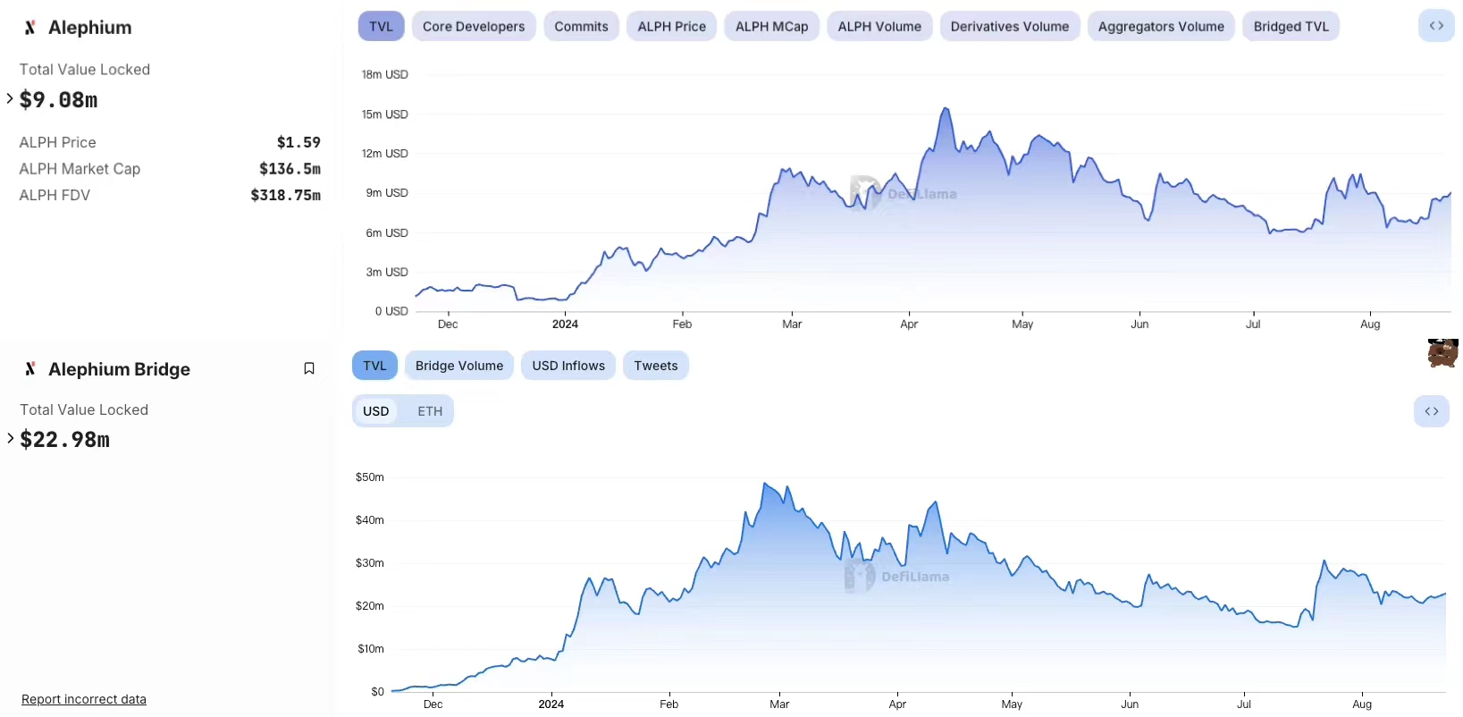The height and width of the screenshot is (717, 1463).
Task: Bookmark the Alephium Bridge protocol
Action: click(309, 368)
